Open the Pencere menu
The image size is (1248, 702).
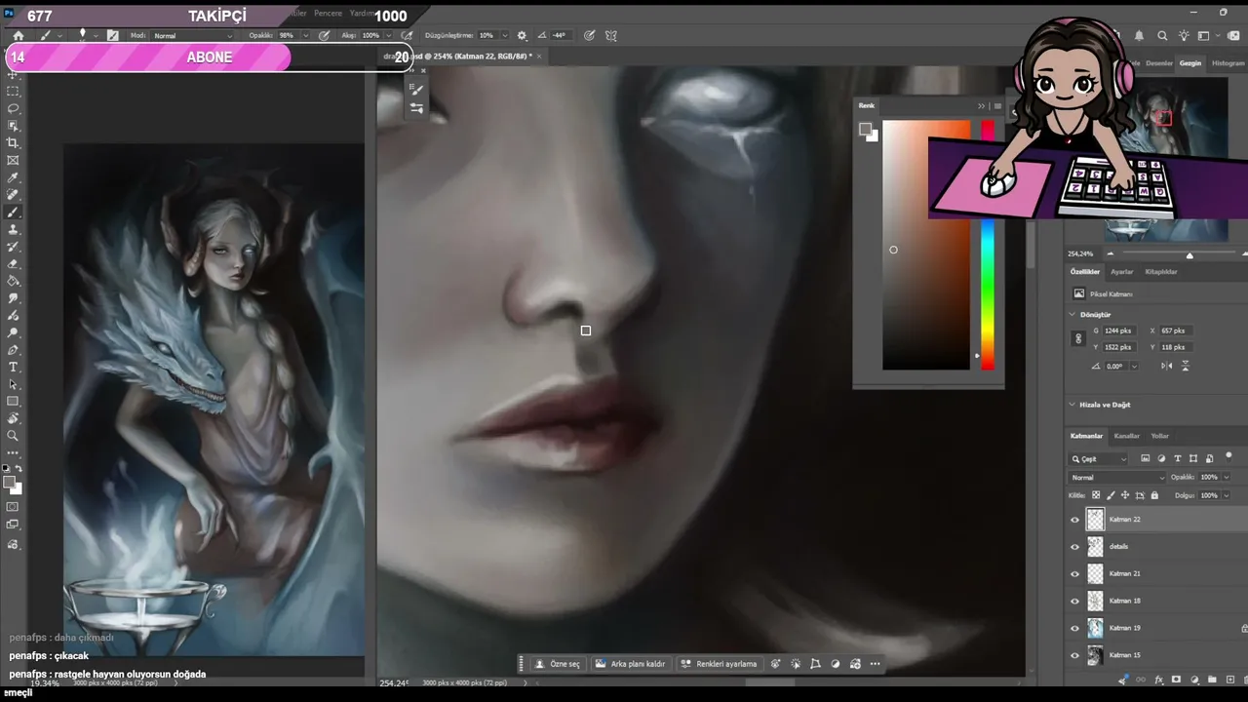(328, 14)
